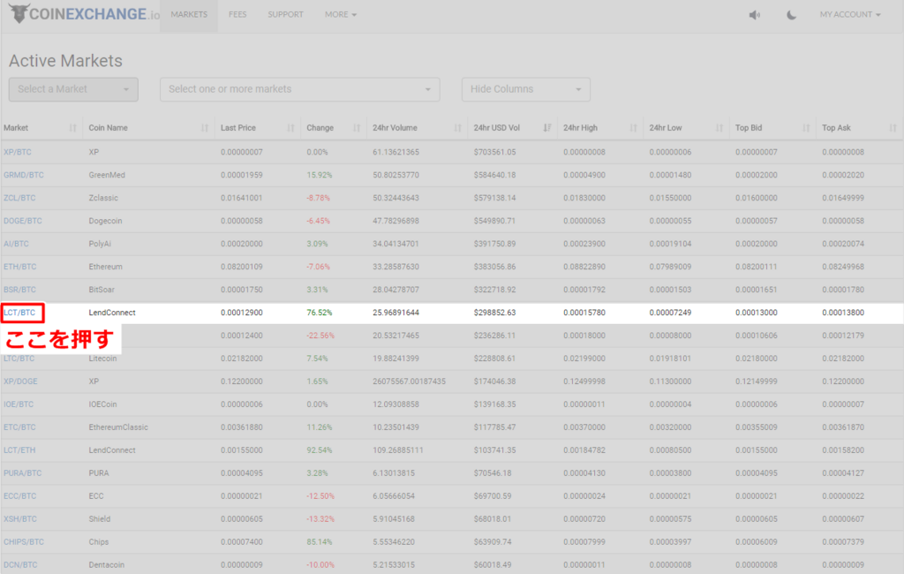Sort by Coin Name column arrows
This screenshot has height=574, width=904.
click(x=205, y=128)
